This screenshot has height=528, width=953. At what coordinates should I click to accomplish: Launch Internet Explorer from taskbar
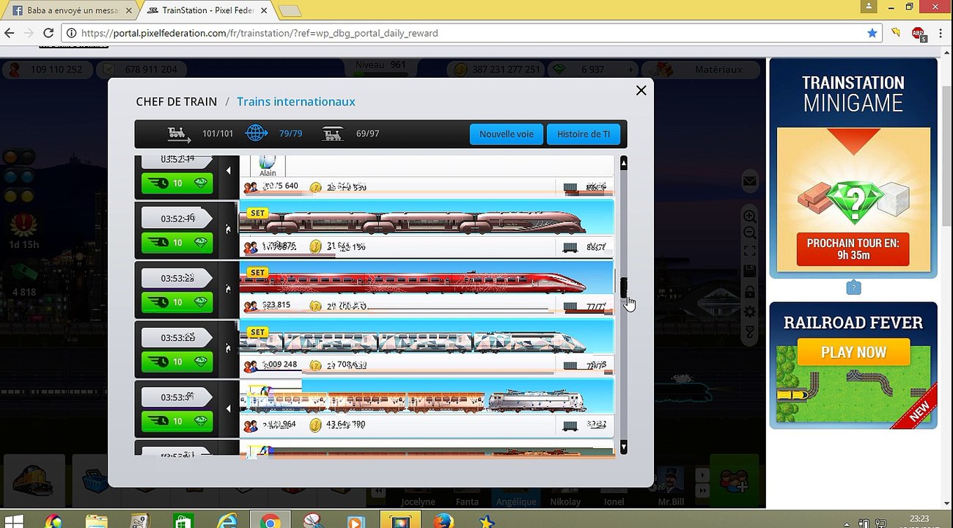coord(227,522)
